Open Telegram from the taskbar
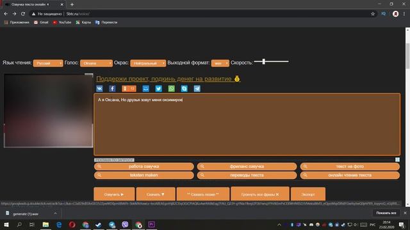410x230 pixels. tap(112, 224)
